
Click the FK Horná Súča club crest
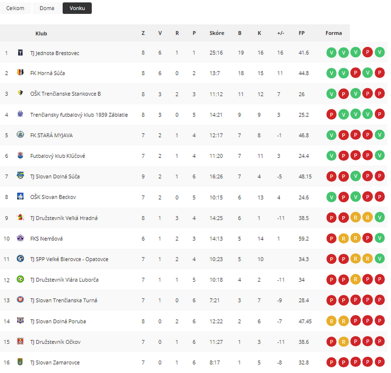tap(20, 73)
